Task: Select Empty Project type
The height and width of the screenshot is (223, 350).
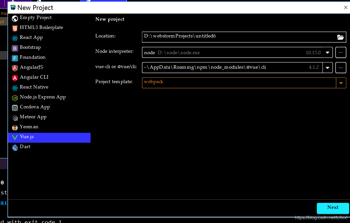Action: [x=49, y=18]
